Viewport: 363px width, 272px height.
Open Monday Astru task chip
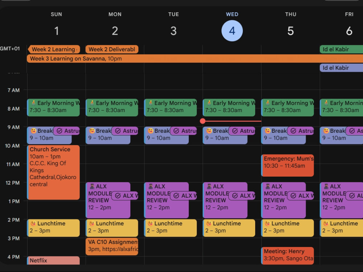pyautogui.click(x=125, y=131)
